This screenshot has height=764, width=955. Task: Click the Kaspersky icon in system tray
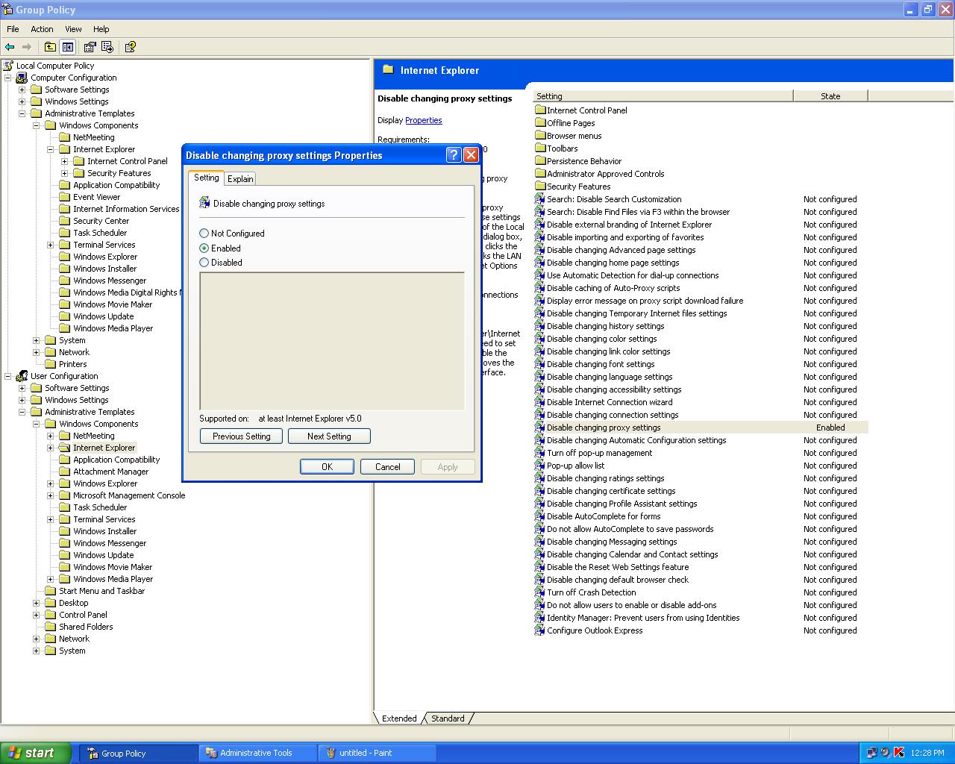[899, 753]
